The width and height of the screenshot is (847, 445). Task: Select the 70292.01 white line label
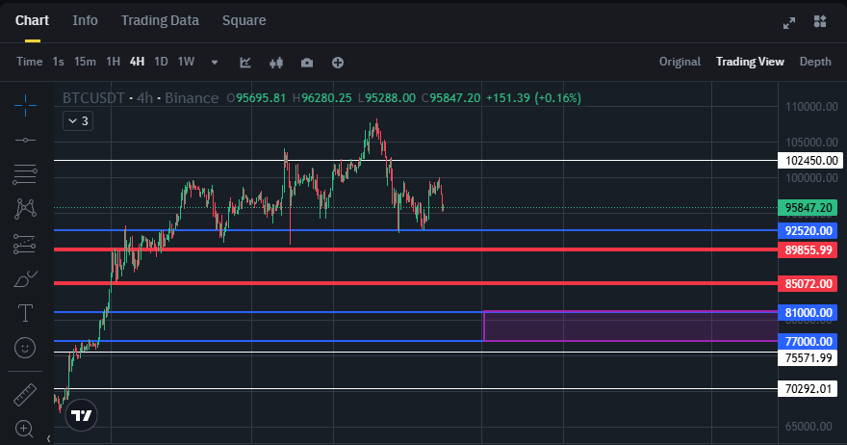tap(808, 389)
